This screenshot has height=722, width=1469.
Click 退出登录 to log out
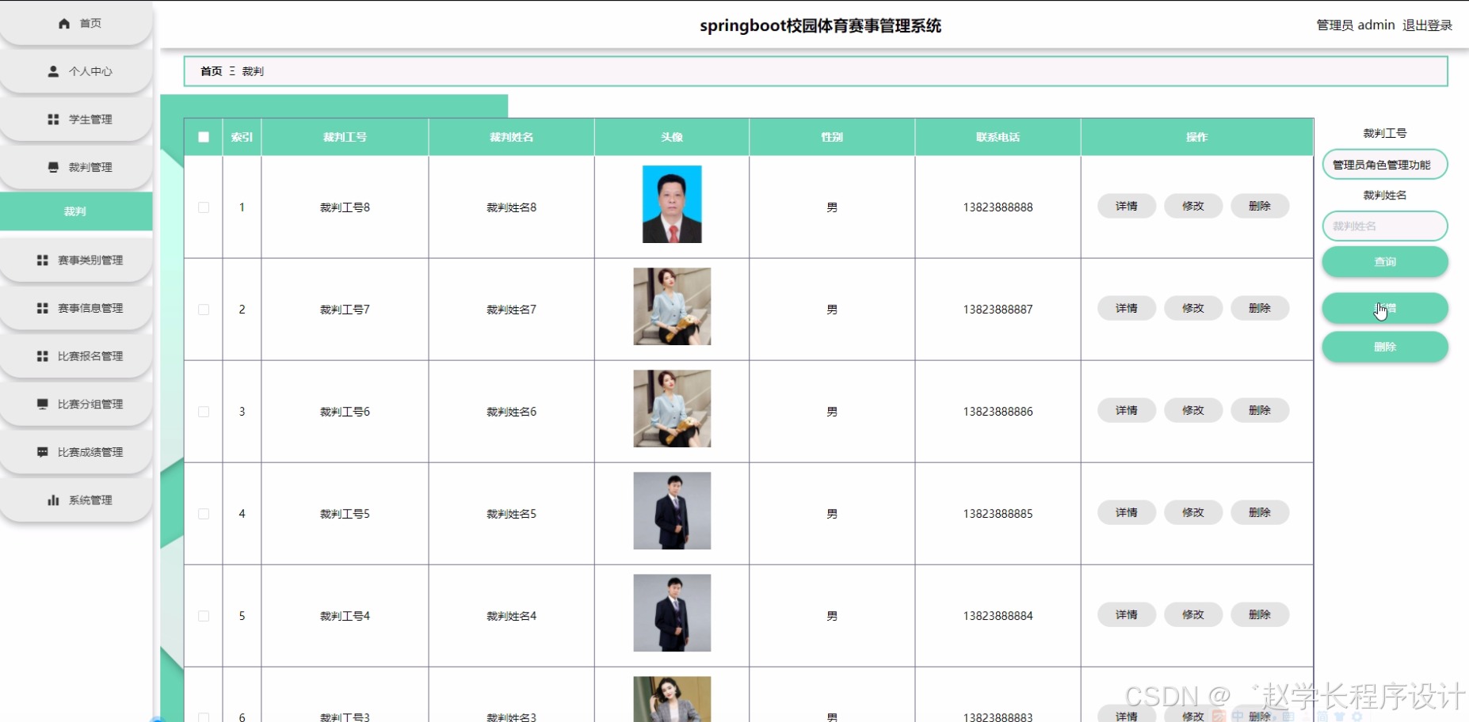pos(1427,25)
